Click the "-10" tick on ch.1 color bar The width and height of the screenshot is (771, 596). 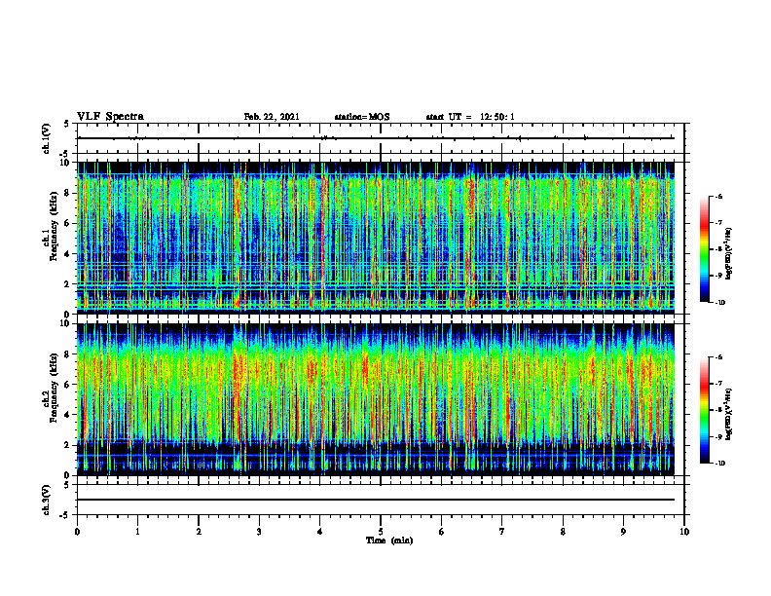click(x=719, y=303)
